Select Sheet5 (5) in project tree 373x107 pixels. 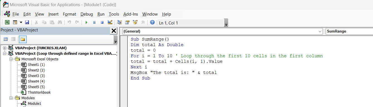pyautogui.click(x=36, y=87)
